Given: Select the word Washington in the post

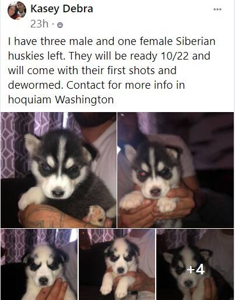Looking at the screenshot, I should pyautogui.click(x=85, y=100).
